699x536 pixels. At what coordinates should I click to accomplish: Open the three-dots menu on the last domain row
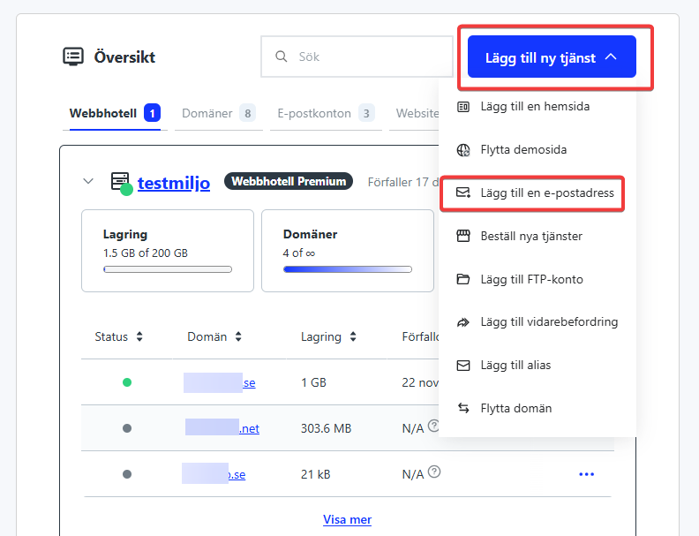pos(586,474)
